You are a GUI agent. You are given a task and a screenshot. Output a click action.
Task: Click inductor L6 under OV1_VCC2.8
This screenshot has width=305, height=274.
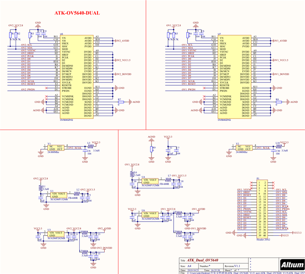click(132, 174)
